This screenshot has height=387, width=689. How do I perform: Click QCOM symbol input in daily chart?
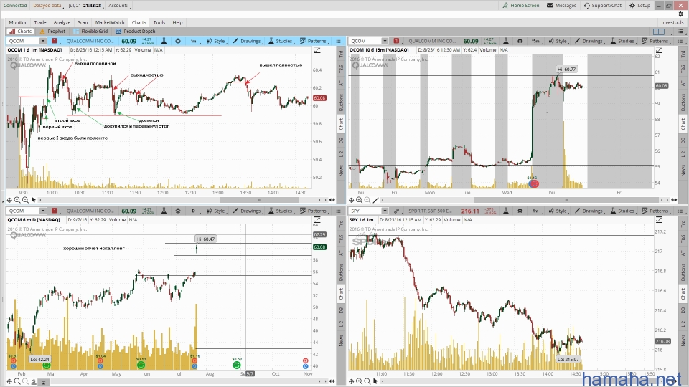click(23, 211)
